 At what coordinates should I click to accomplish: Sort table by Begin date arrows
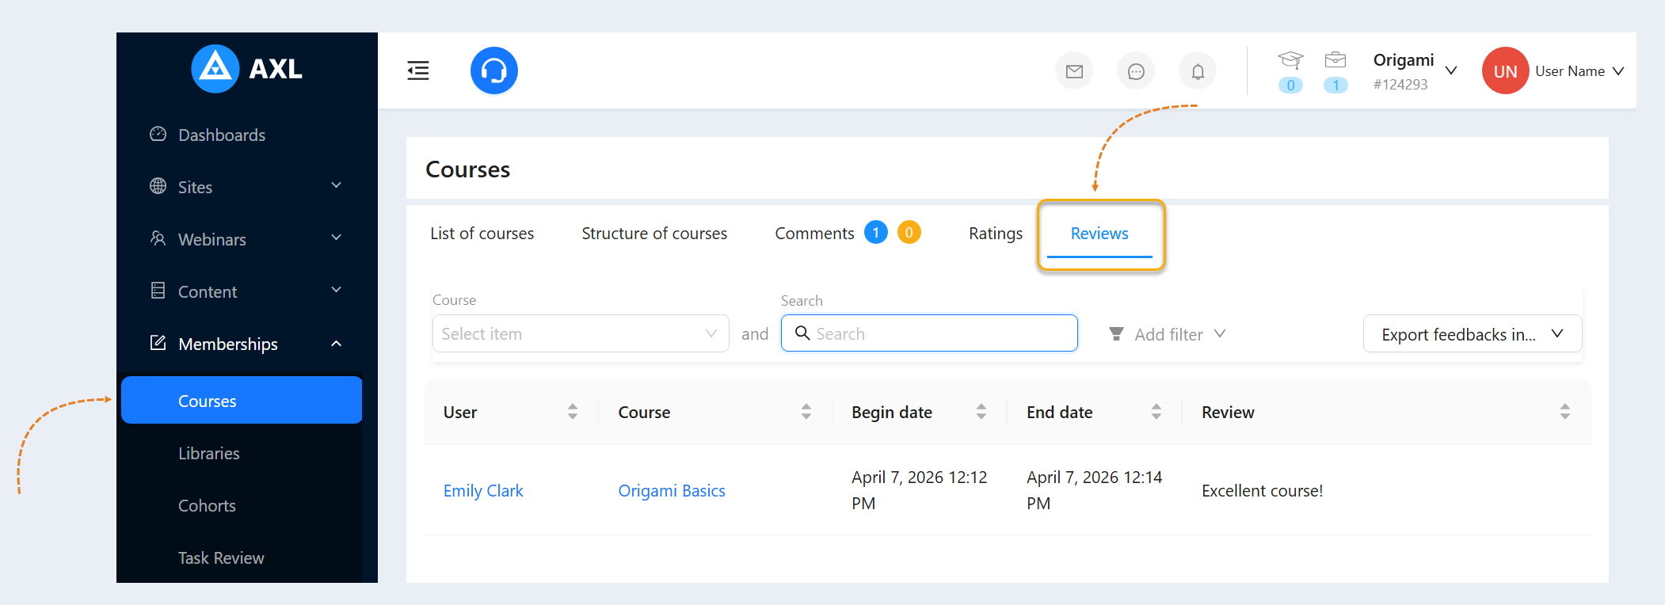[981, 412]
